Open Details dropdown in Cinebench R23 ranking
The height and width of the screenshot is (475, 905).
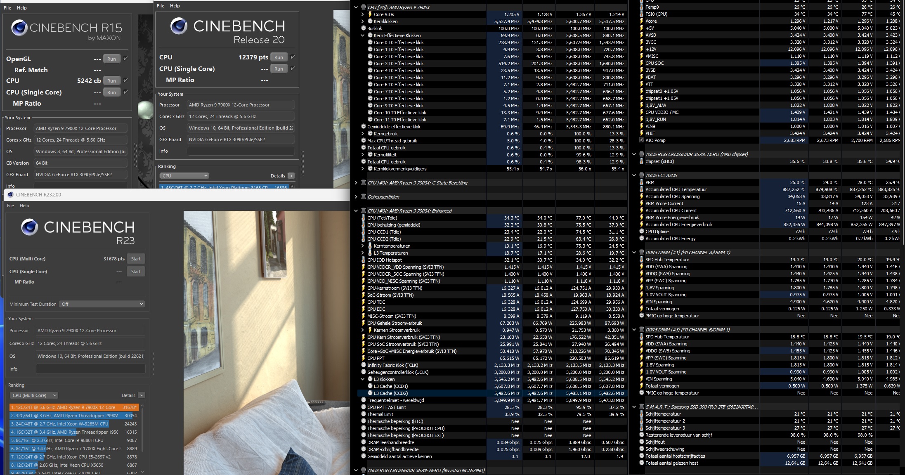pos(142,395)
